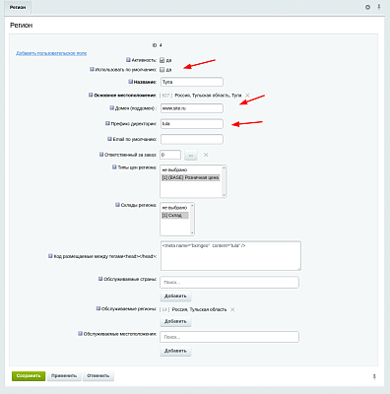Click Добавить under Обслуживаемые регионы
The height and width of the screenshot is (394, 390).
175,321
